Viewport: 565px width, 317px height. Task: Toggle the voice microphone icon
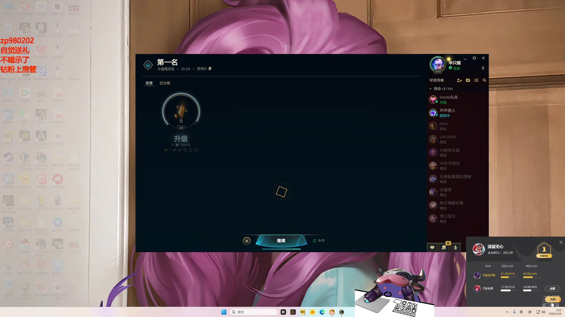[455, 247]
